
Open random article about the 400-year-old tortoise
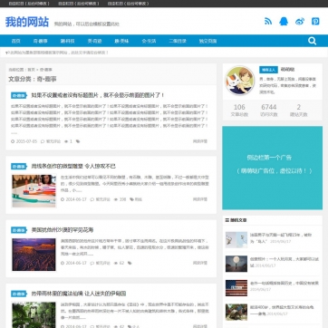[282, 310]
